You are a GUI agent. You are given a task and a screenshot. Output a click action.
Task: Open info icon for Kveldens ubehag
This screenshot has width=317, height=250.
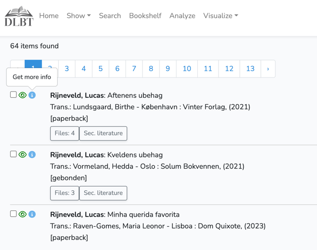click(32, 155)
